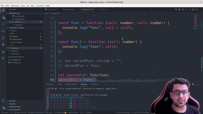The image size is (203, 114).
Task: Open editor More Actions ellipsis
Action: [200, 9]
